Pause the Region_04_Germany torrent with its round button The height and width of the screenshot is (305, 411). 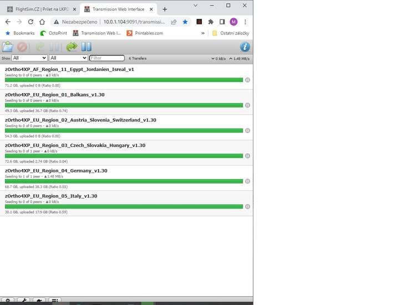(x=247, y=181)
